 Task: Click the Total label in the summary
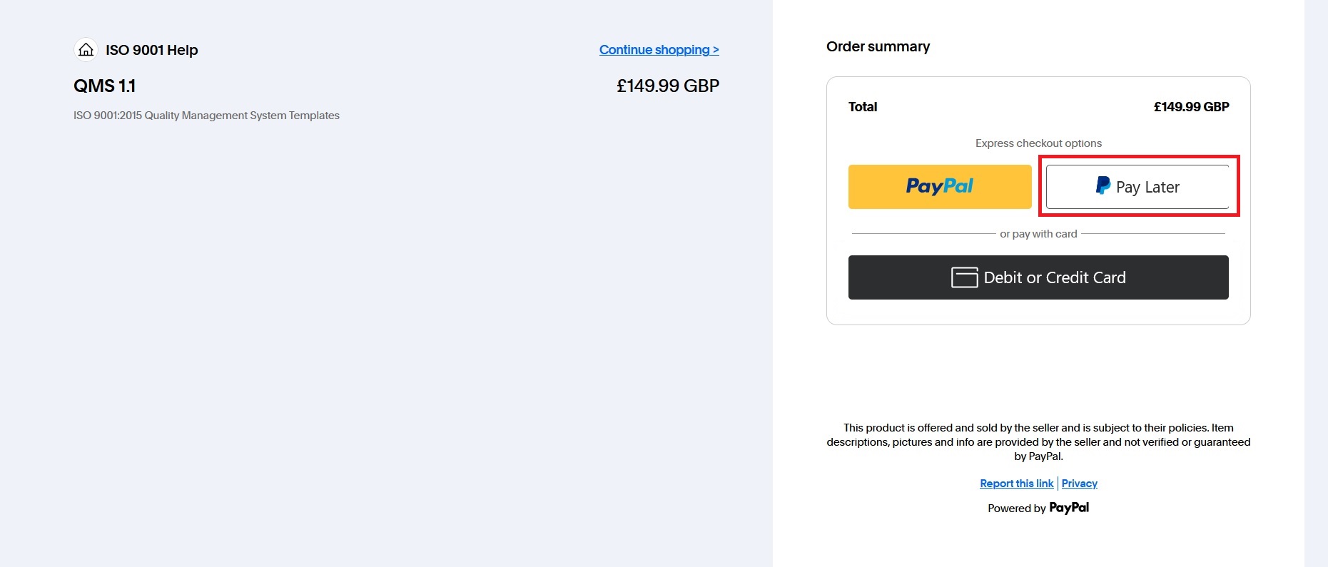[863, 107]
